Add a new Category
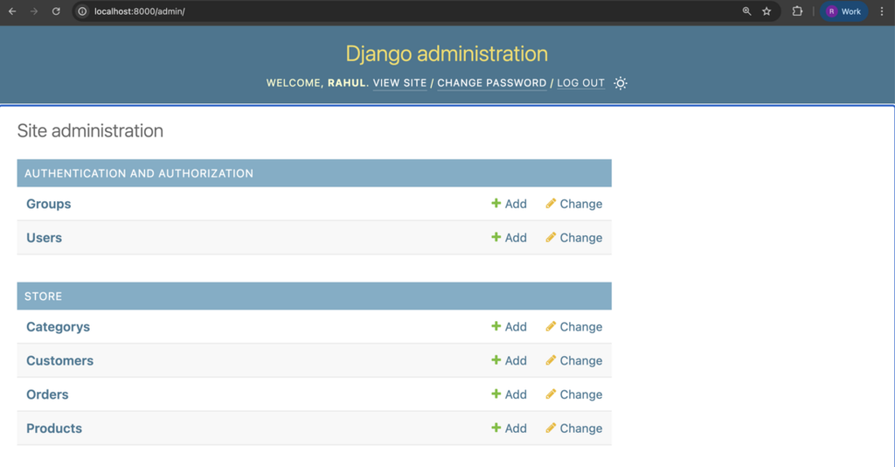This screenshot has width=895, height=467. 509,327
